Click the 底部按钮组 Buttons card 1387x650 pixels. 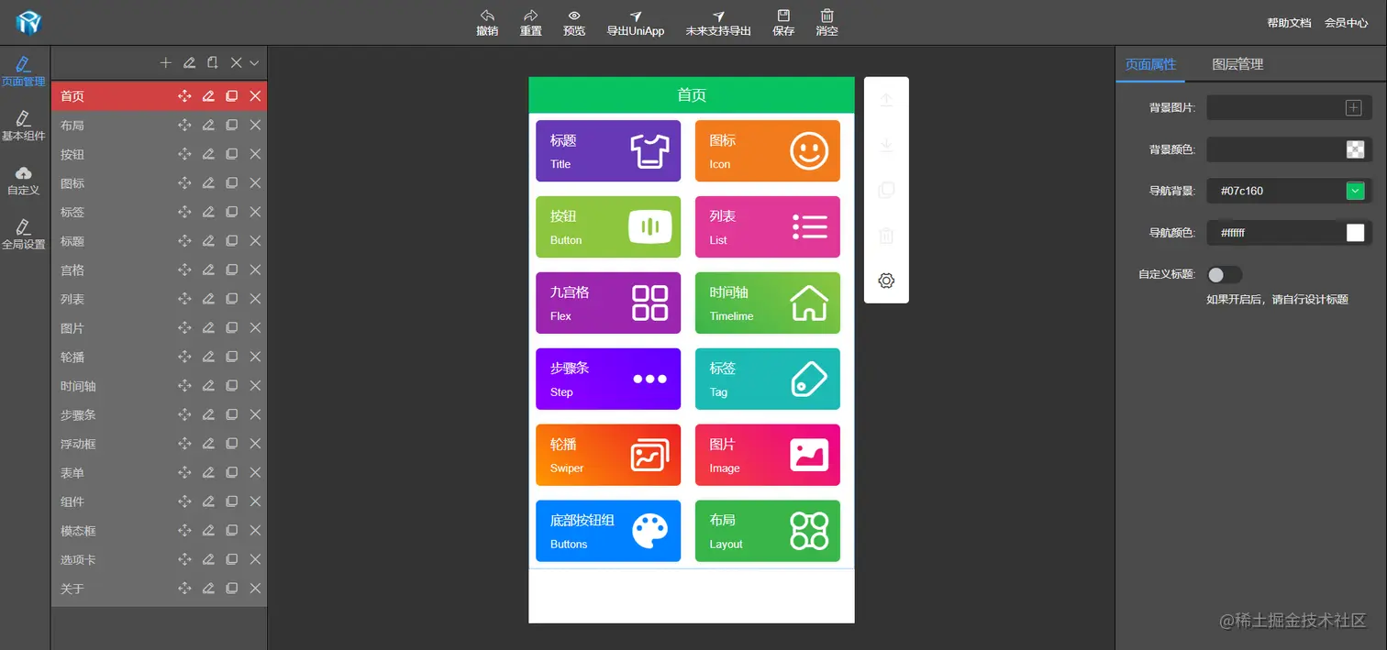608,531
